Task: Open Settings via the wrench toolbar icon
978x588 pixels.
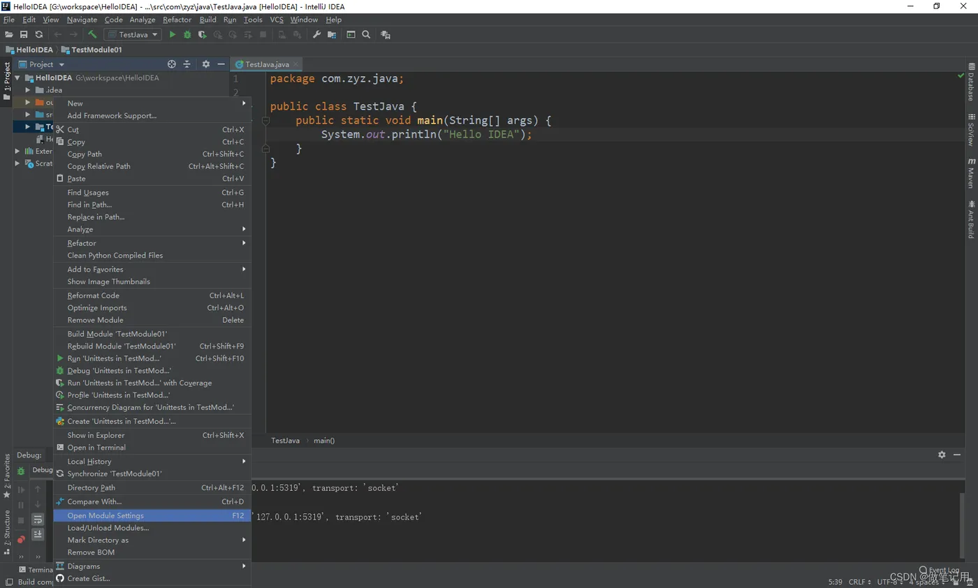Action: 316,34
